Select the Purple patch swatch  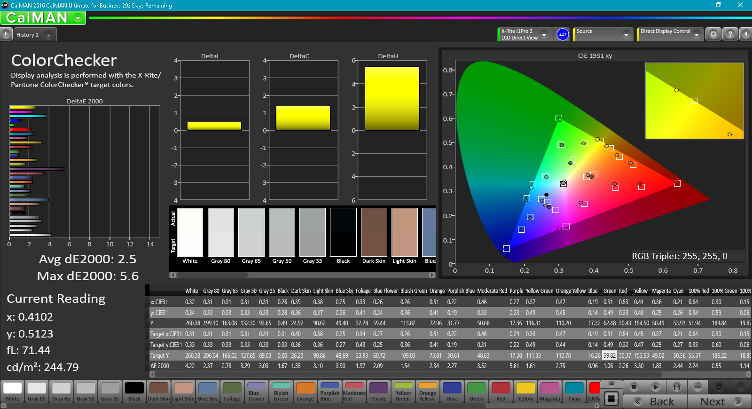(x=379, y=392)
